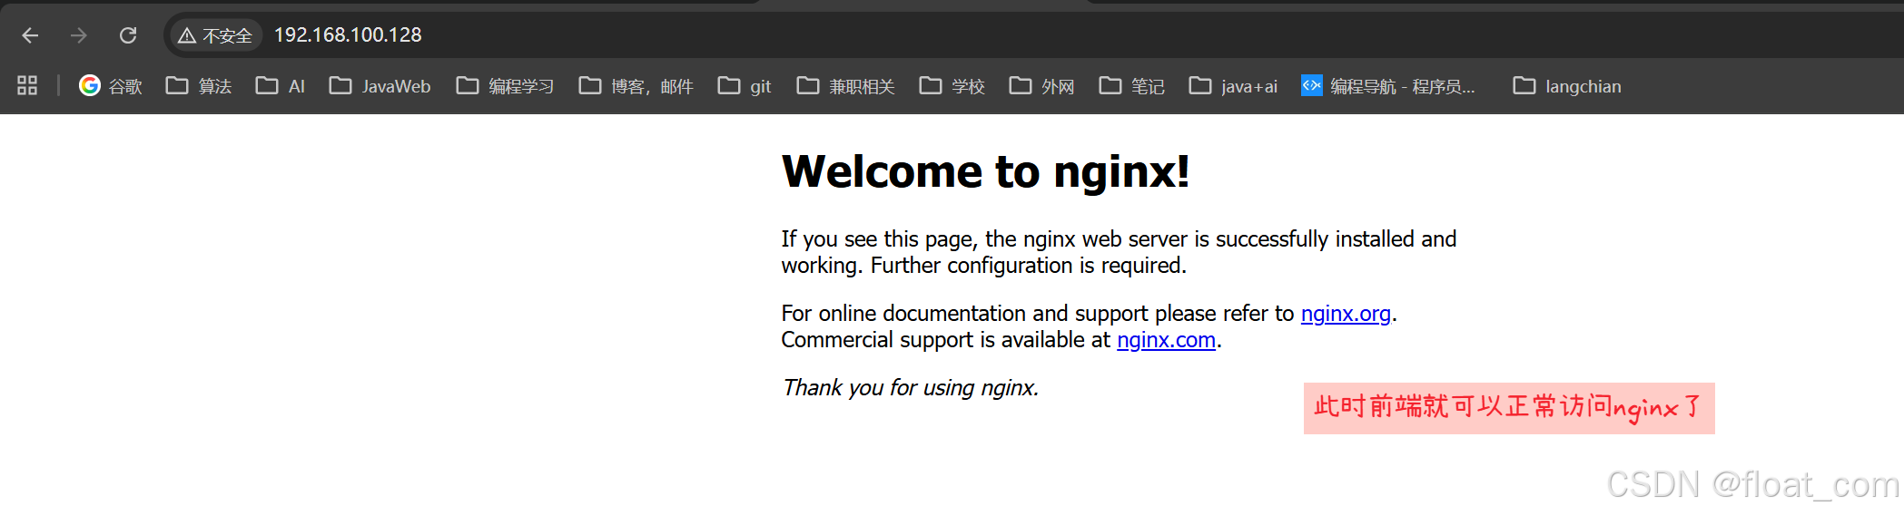Click the browser Back arrow

[30, 35]
